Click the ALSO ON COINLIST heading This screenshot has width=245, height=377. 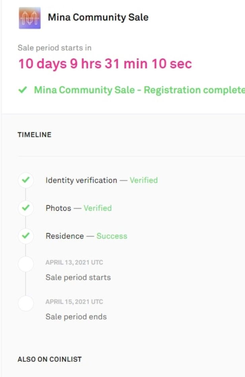[49, 359]
